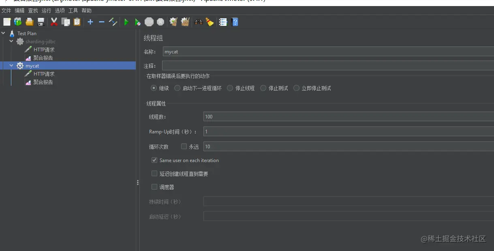Click the 线程数 field showing 100
Screen dimensions: 494x251
coord(349,116)
